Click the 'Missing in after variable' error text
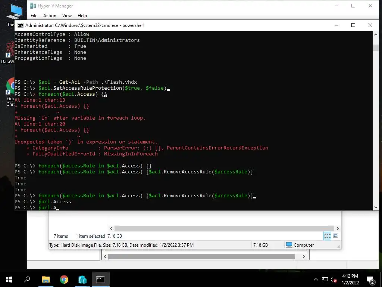Screen dimensions: 382x287 (x=80, y=118)
